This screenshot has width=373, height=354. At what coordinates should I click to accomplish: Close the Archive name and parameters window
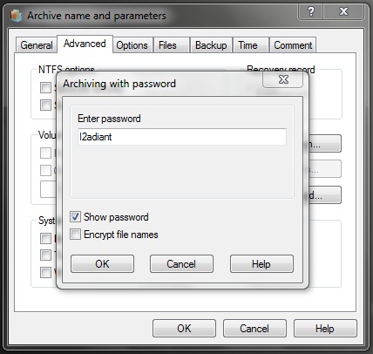343,11
